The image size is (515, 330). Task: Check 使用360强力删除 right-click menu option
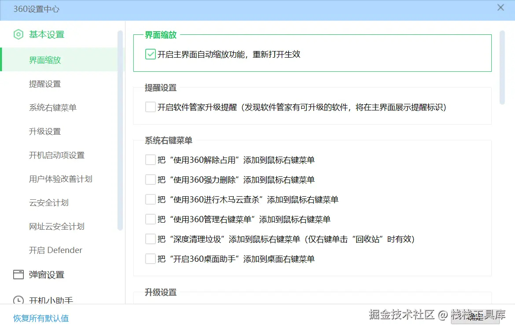[x=151, y=179]
